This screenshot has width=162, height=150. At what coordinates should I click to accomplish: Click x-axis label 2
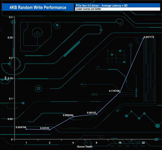point(50,143)
